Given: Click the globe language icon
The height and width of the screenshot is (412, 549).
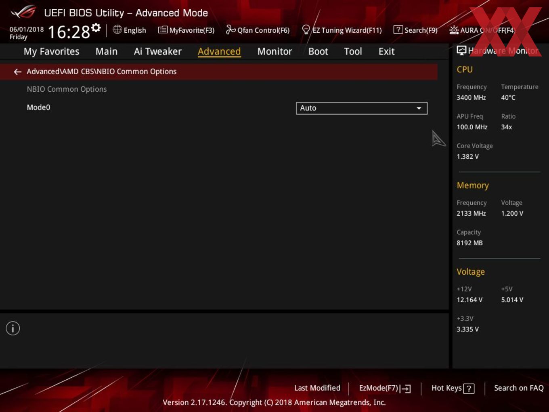Looking at the screenshot, I should [x=117, y=29].
